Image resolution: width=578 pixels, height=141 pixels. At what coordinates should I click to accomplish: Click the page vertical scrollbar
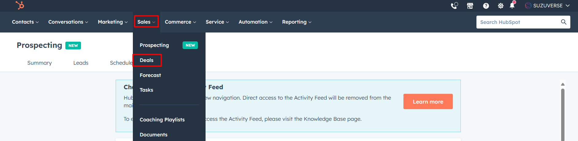point(563,113)
